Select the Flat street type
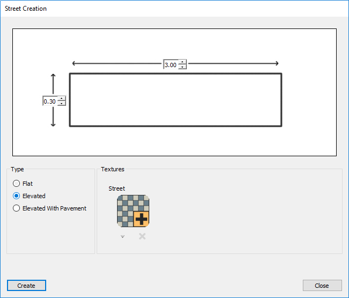 tap(23, 184)
